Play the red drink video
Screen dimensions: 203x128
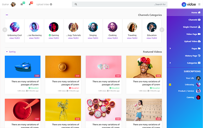(23, 110)
